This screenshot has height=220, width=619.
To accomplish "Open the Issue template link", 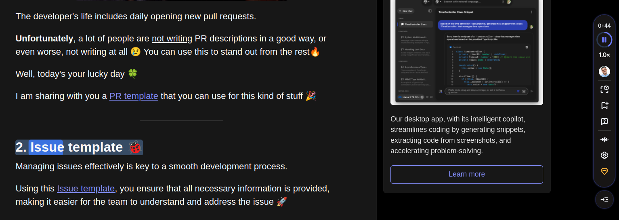I will click(86, 189).
